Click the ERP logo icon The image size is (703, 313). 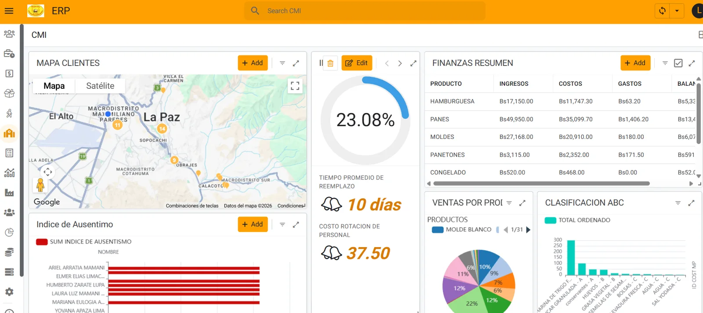point(36,11)
